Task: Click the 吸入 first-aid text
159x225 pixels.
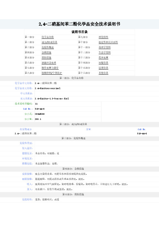Action: coord(81,184)
